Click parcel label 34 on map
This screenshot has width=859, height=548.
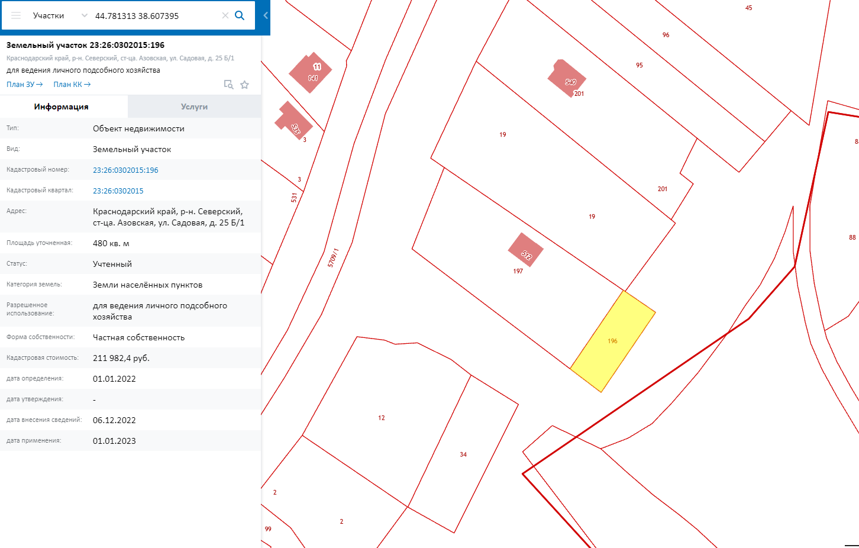pos(463,454)
